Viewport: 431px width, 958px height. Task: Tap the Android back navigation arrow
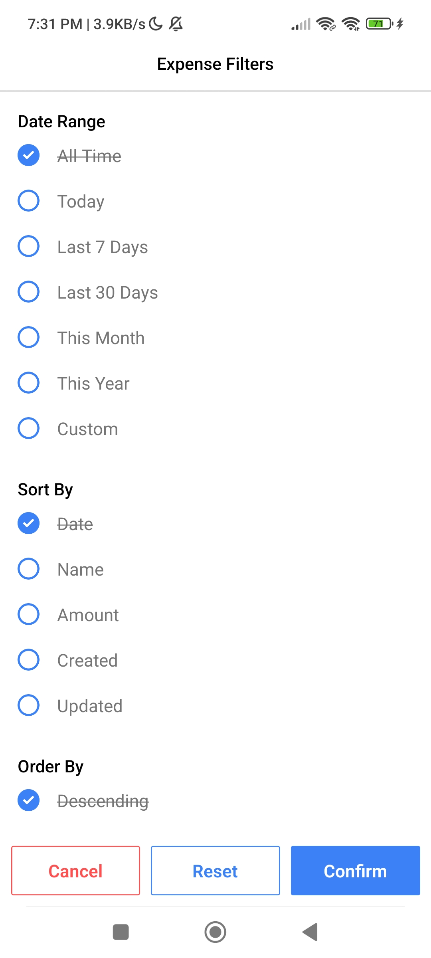[x=310, y=932]
